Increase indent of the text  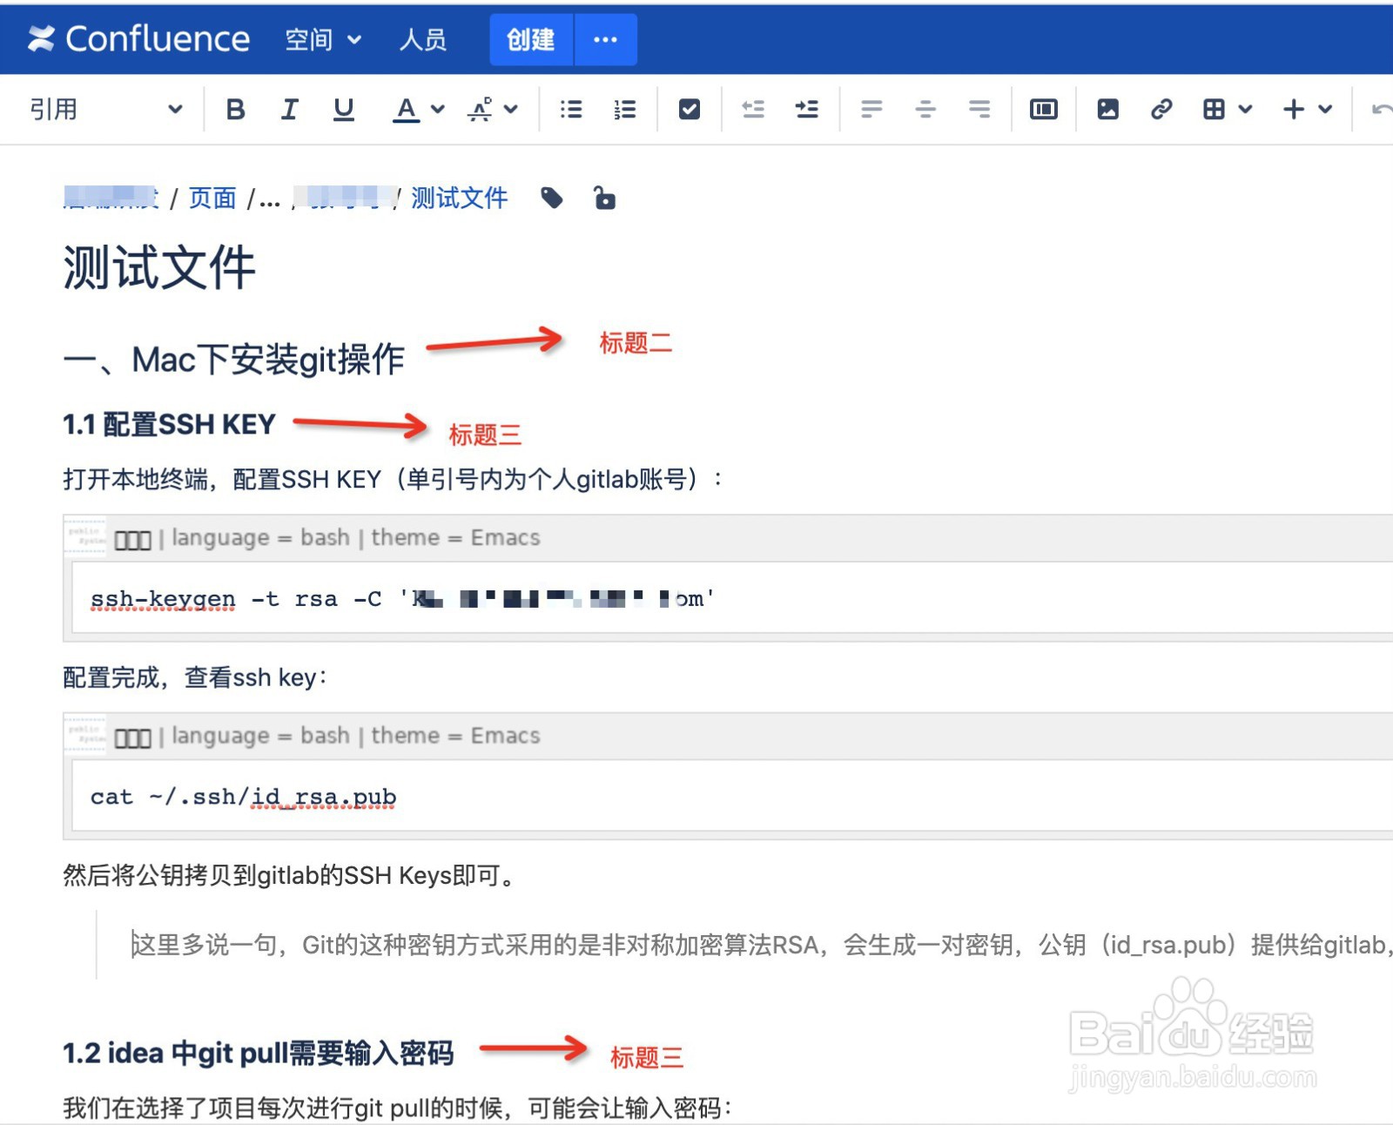[x=807, y=108]
